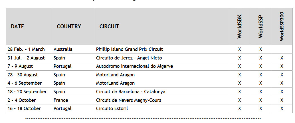The height and width of the screenshot is (123, 295).
Task: Click the CIRCUIT column header
Action: tap(109, 27)
